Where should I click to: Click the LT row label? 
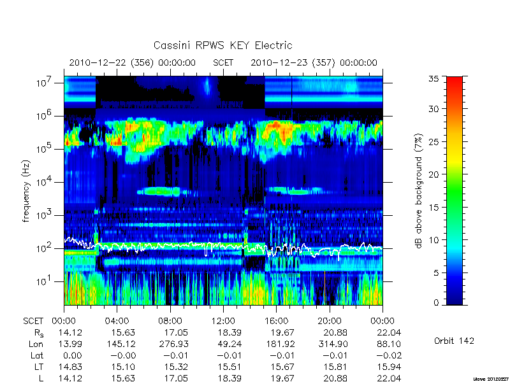[x=39, y=367]
